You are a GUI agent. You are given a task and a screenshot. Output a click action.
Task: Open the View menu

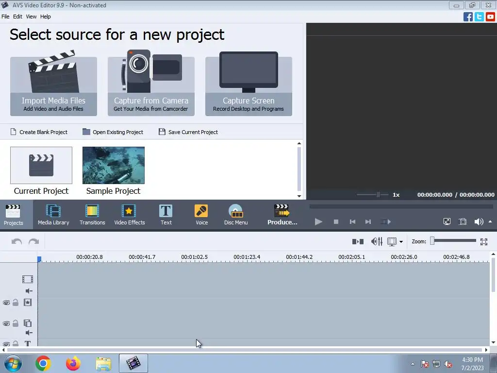[x=31, y=17]
